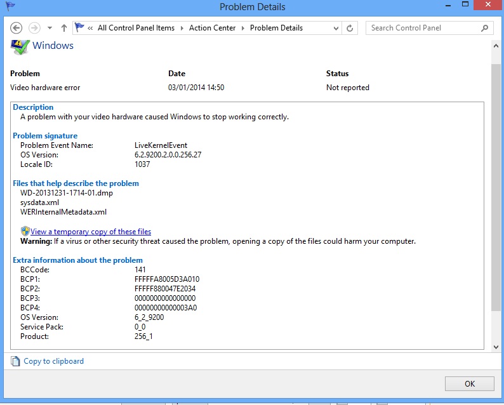Expand the address bar previous locations dropdown
The width and height of the screenshot is (504, 405).
[335, 28]
